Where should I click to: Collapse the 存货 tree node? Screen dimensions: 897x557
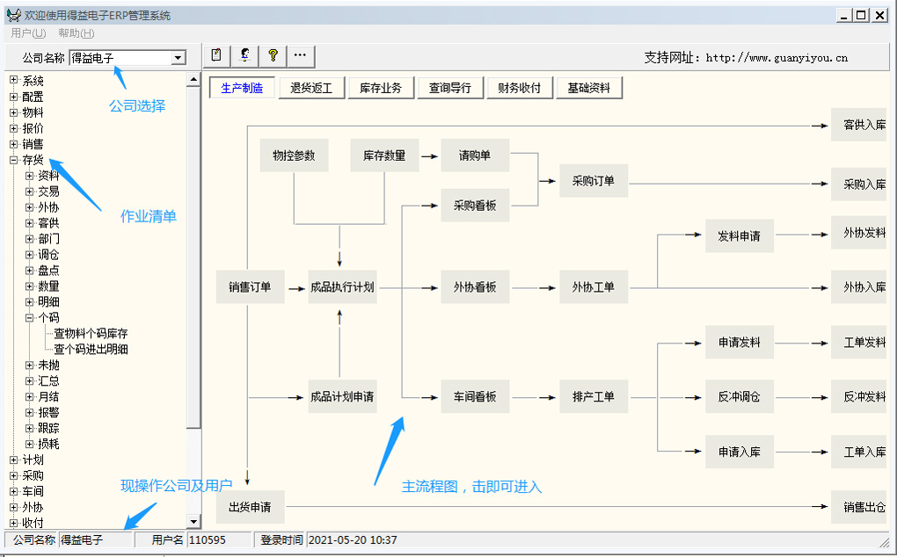tap(13, 160)
